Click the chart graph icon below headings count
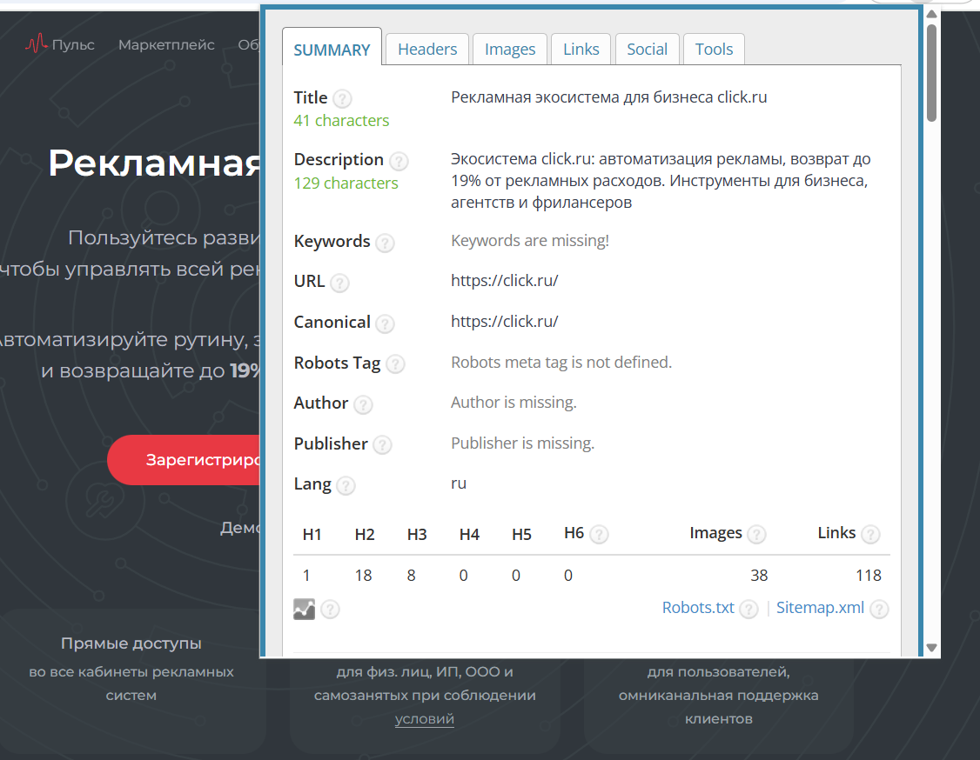 pyautogui.click(x=304, y=610)
